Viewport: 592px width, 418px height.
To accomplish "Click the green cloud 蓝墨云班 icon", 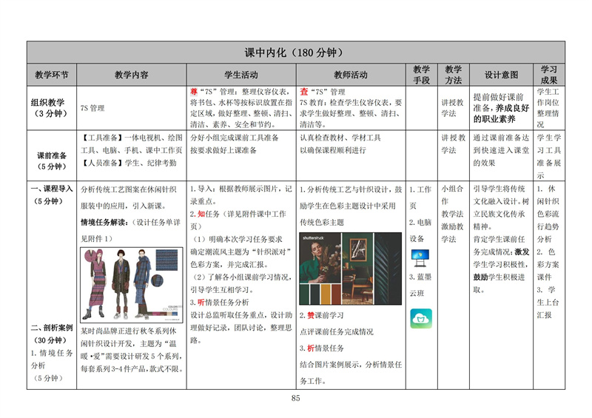I will (x=421, y=318).
